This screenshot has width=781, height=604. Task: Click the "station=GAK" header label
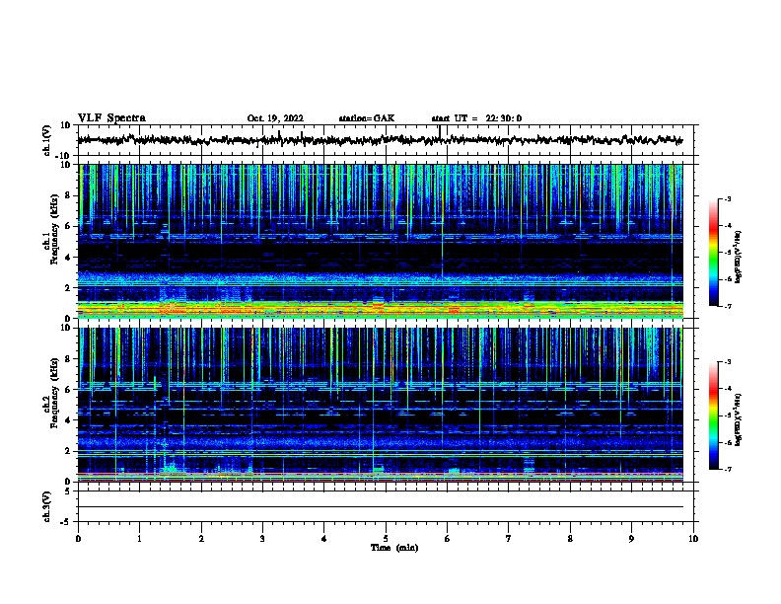pyautogui.click(x=367, y=118)
